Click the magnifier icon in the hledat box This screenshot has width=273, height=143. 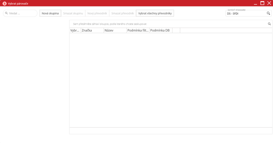point(6,13)
